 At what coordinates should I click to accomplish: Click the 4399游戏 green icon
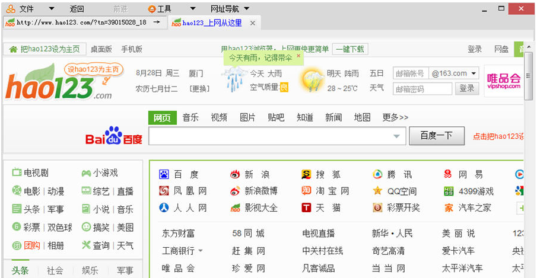pyautogui.click(x=449, y=191)
